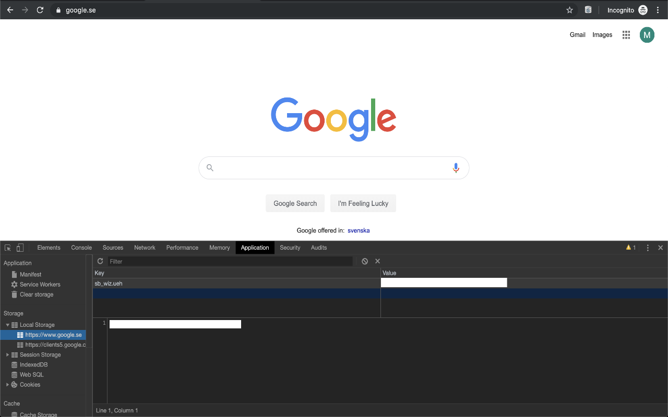Viewport: 668px width, 417px height.
Task: Select the Application tab
Action: 255,248
